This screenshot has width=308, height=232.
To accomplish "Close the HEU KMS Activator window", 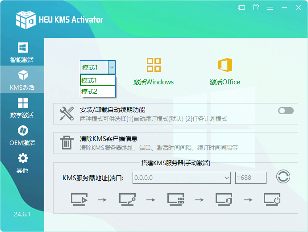I will point(299,8).
